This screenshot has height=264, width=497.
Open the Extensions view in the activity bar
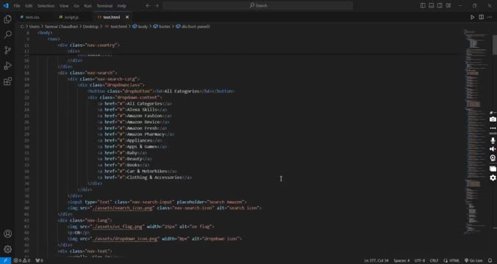pos(7,81)
